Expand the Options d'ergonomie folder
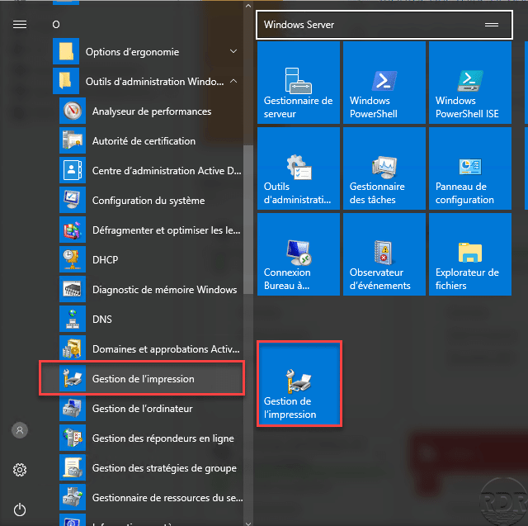528x526 pixels. [148, 51]
